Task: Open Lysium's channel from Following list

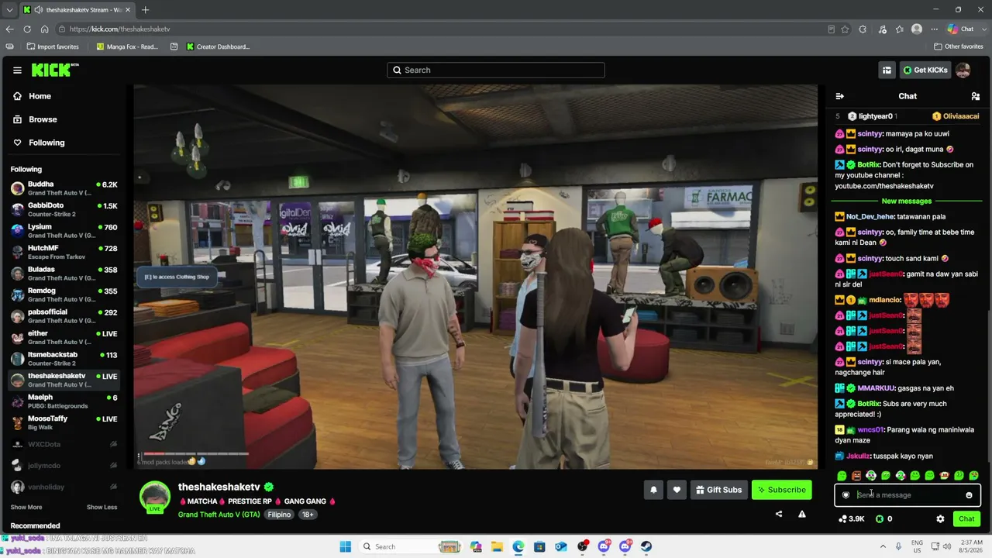Action: point(64,231)
